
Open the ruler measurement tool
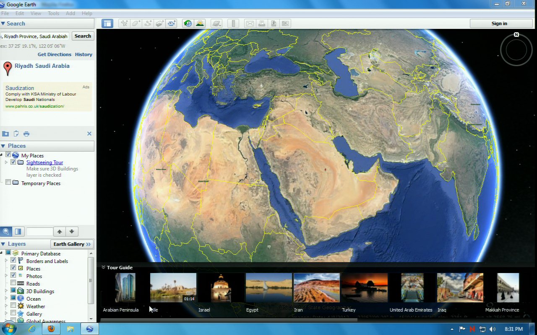tap(234, 23)
